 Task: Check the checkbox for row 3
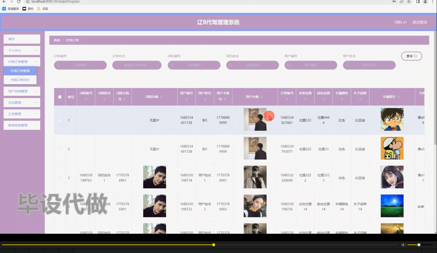point(59,178)
